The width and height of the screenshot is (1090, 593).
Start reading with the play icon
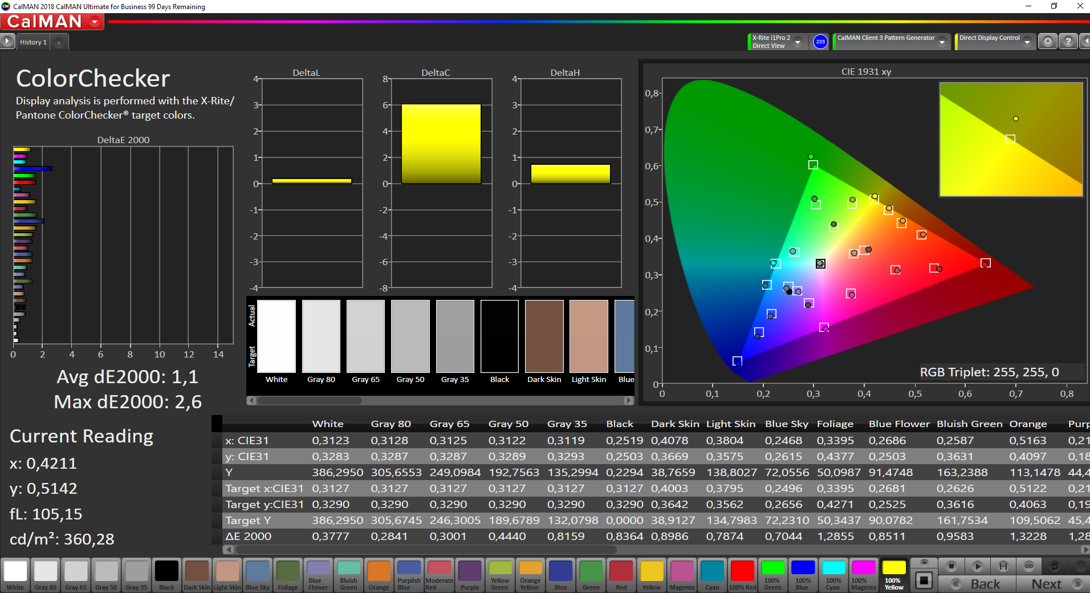[x=977, y=566]
